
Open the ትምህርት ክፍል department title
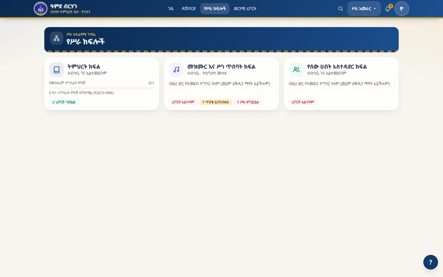(x=84, y=66)
